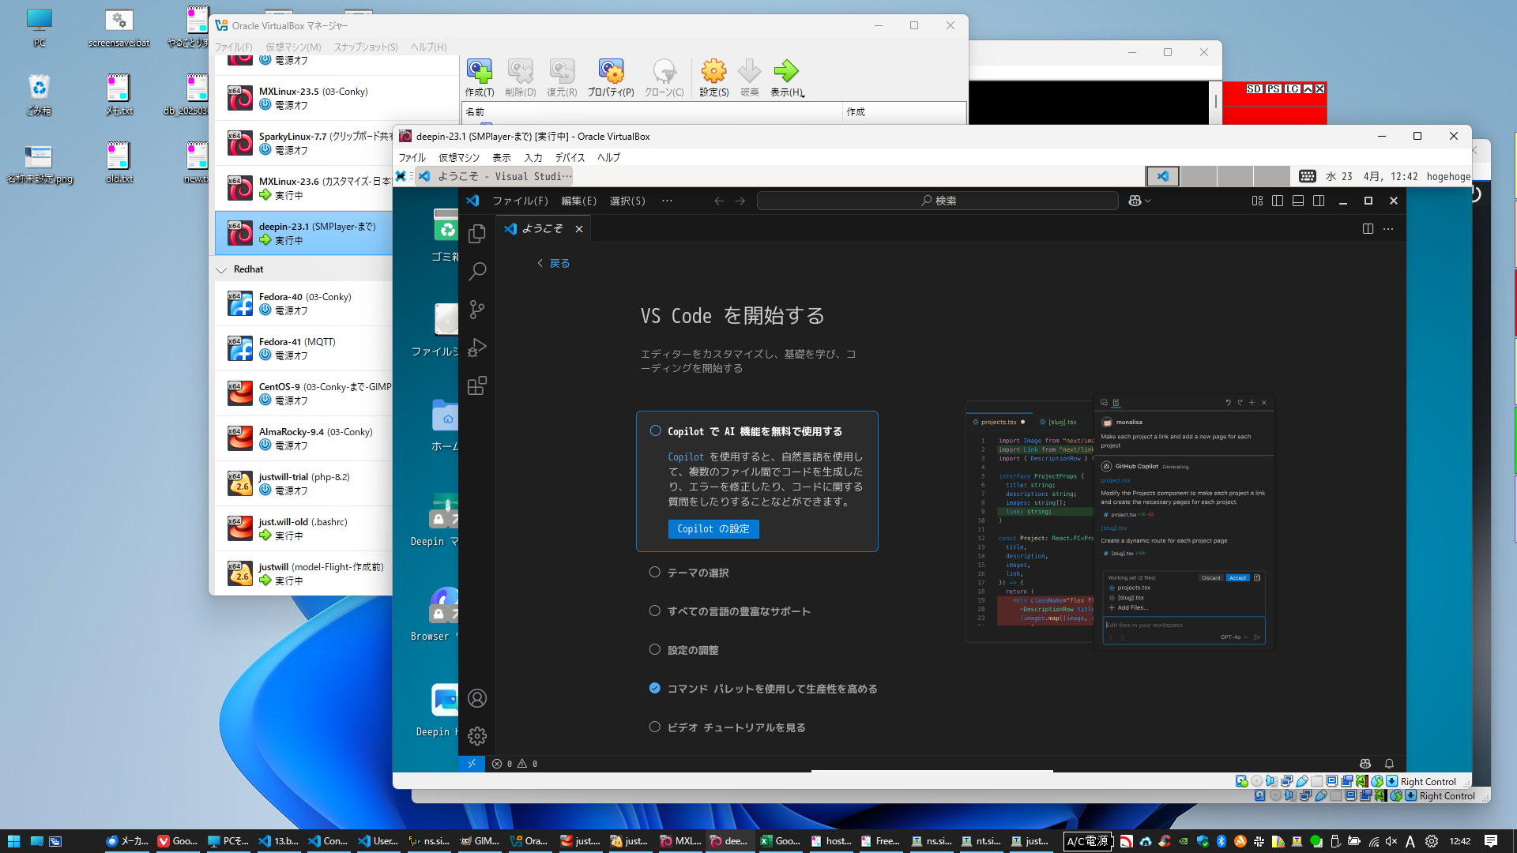Click the Copilot の設定 button

point(713,529)
